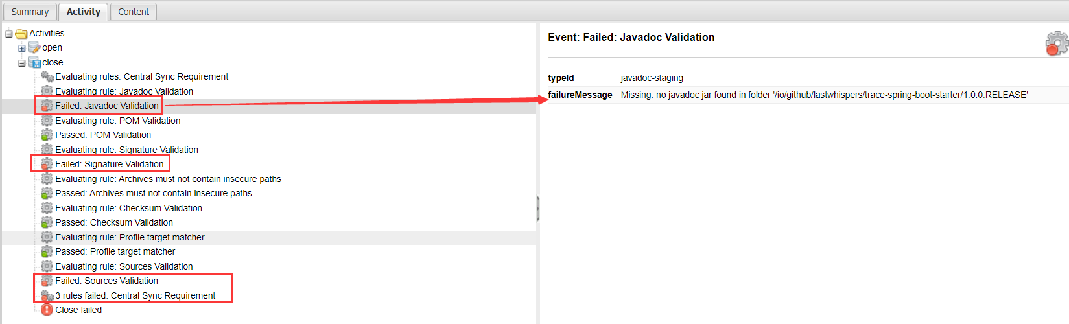Switch to the Summary tab
The height and width of the screenshot is (324, 1069).
pos(30,12)
